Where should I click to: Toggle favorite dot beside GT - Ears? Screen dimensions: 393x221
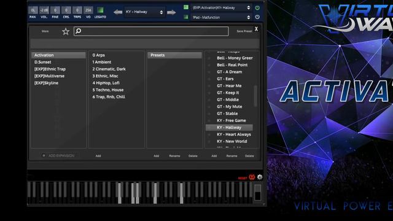209,79
